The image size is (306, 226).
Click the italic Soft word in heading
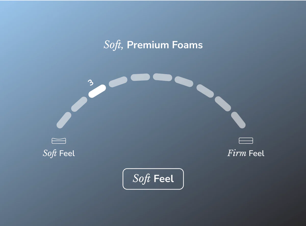pos(114,45)
